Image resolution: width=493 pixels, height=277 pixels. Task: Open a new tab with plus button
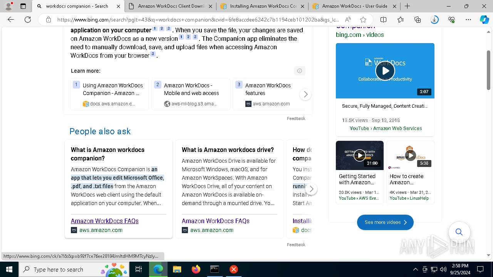407,6
